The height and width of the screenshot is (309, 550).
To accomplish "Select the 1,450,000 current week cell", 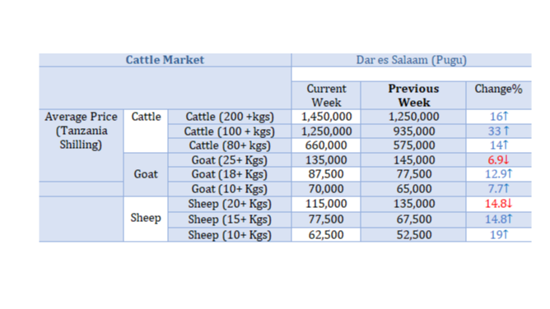I will point(326,117).
